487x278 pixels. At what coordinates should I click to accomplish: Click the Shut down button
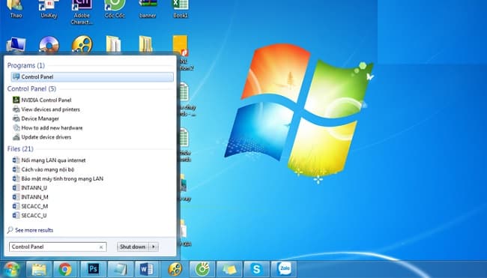(x=133, y=247)
